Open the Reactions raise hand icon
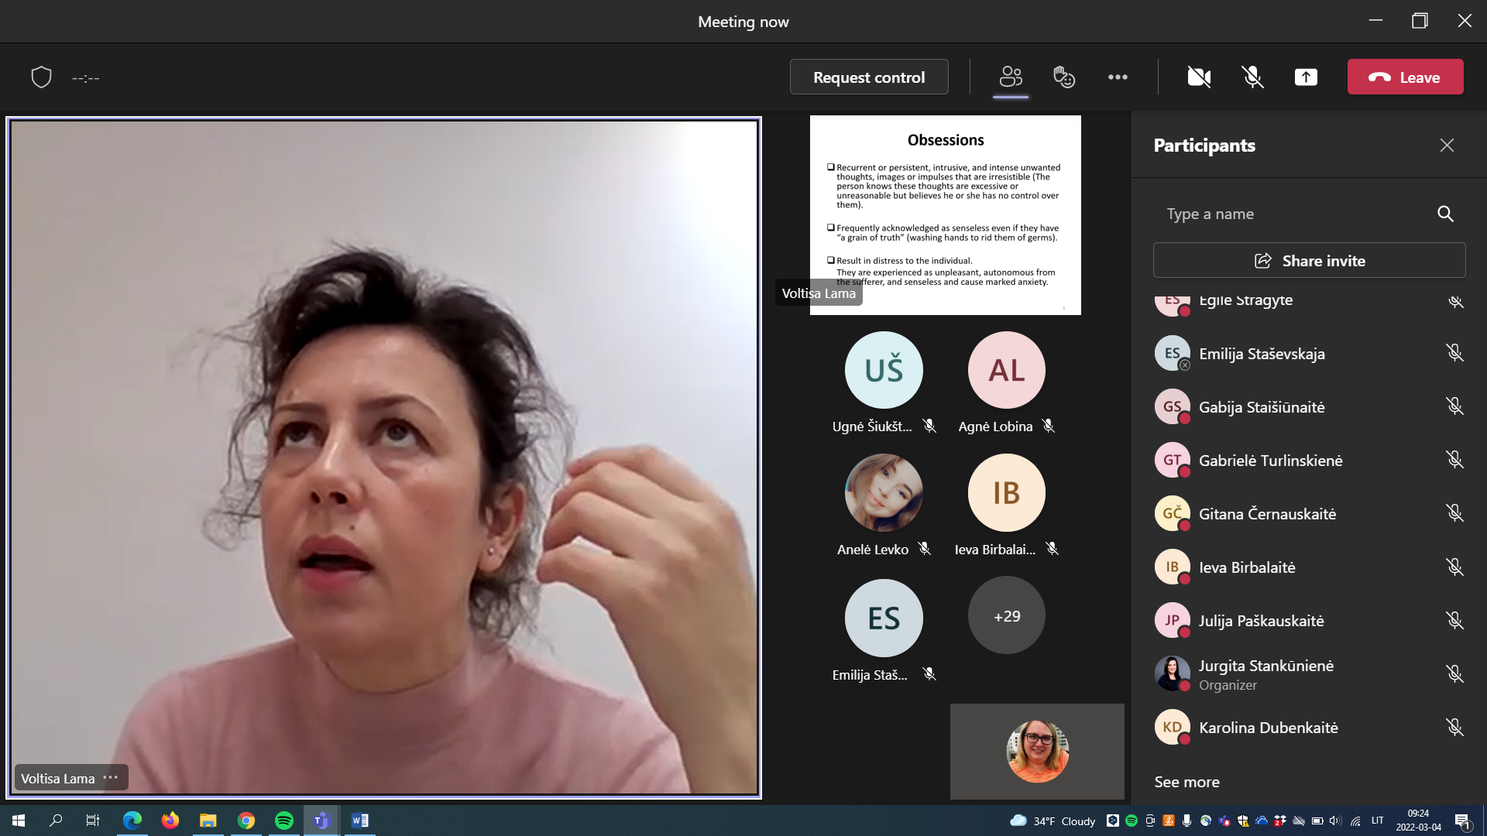This screenshot has width=1487, height=836. 1064,77
